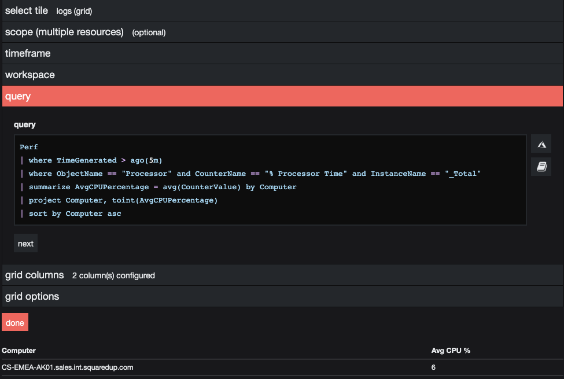Image resolution: width=564 pixels, height=379 pixels.
Task: Expand the select tile section
Action: 27,10
